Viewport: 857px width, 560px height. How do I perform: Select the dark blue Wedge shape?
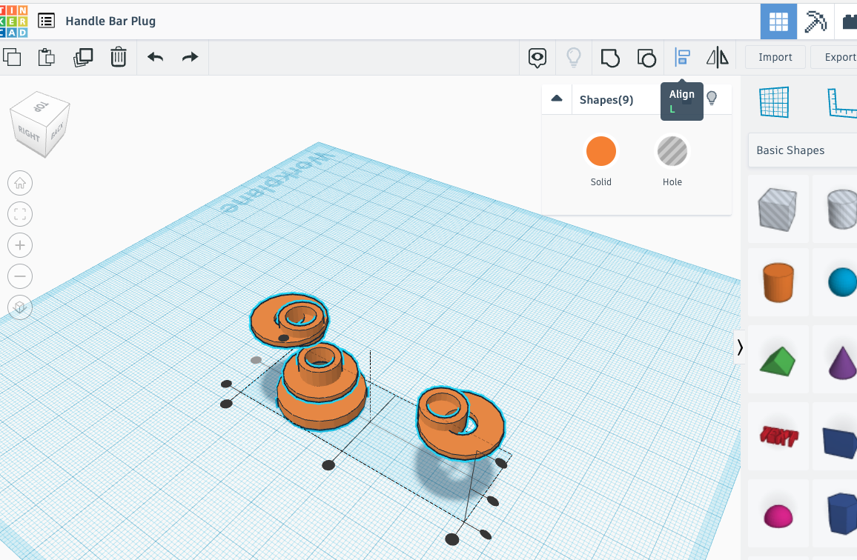(841, 442)
